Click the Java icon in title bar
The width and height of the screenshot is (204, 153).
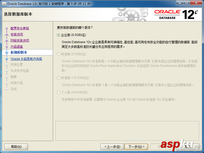[x=4, y=4]
